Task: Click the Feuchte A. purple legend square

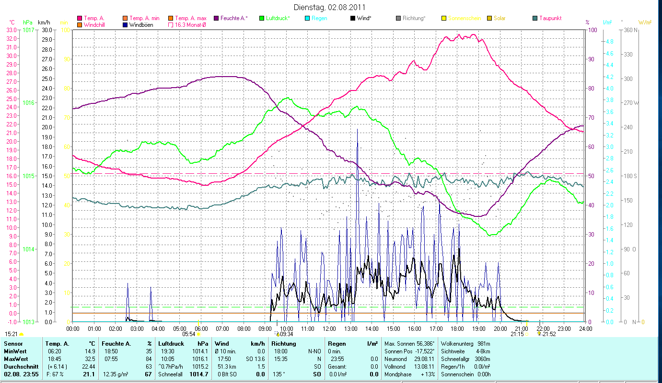Action: click(x=216, y=18)
